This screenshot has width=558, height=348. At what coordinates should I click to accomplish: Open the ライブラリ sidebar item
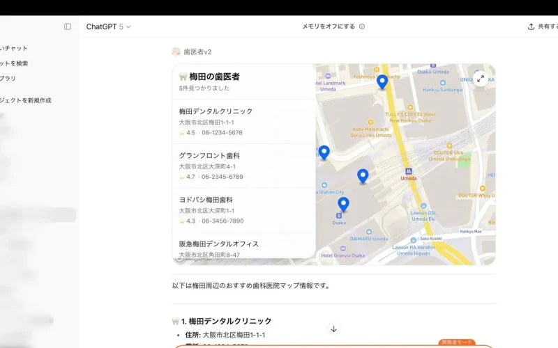pos(10,79)
